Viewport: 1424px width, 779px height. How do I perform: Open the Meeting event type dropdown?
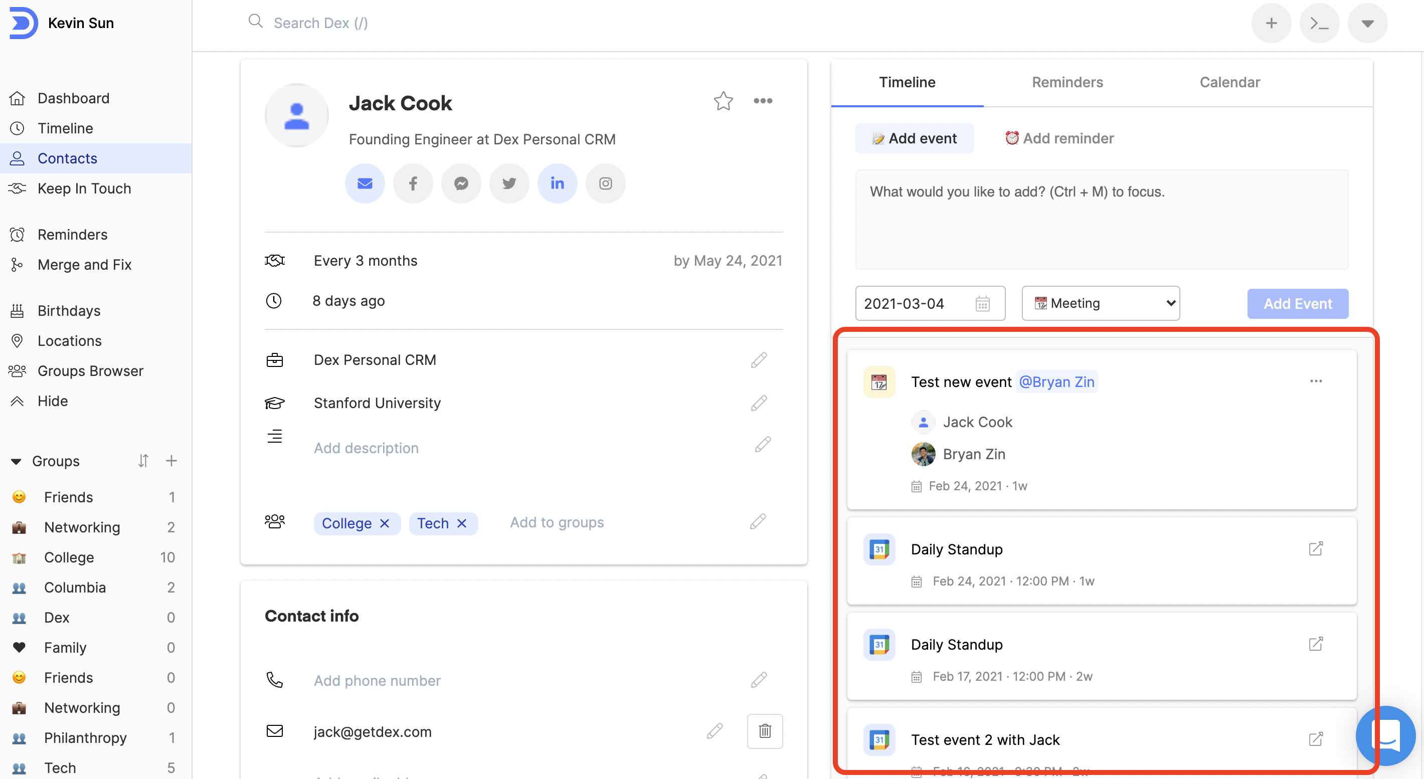pyautogui.click(x=1100, y=303)
